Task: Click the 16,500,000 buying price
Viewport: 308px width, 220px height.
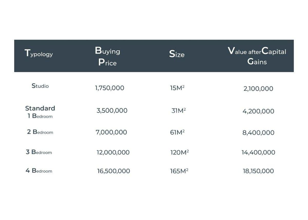Action: (x=113, y=171)
